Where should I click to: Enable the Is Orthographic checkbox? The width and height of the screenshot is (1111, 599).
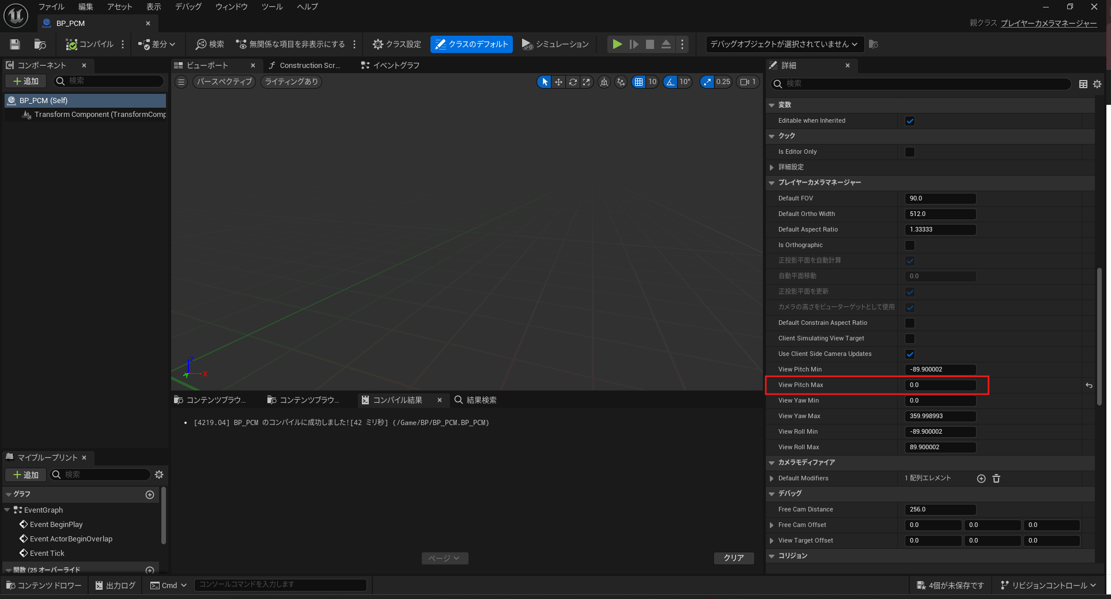[910, 245]
